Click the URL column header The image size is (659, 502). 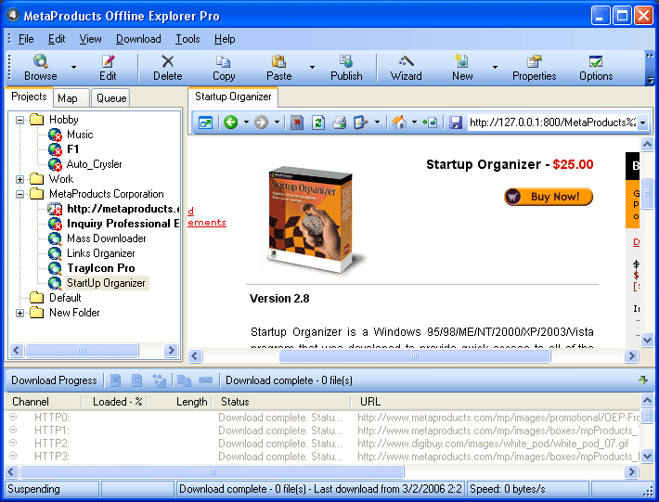[496, 402]
